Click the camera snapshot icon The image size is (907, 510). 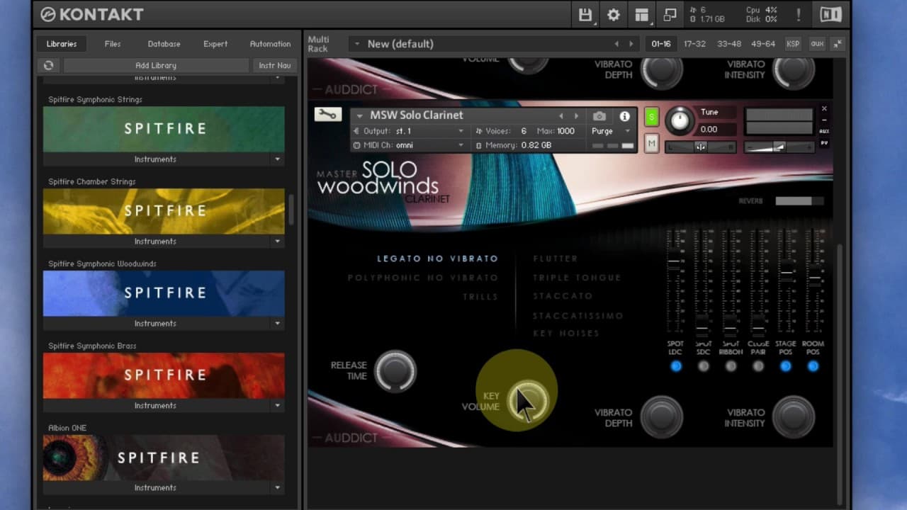(x=599, y=116)
